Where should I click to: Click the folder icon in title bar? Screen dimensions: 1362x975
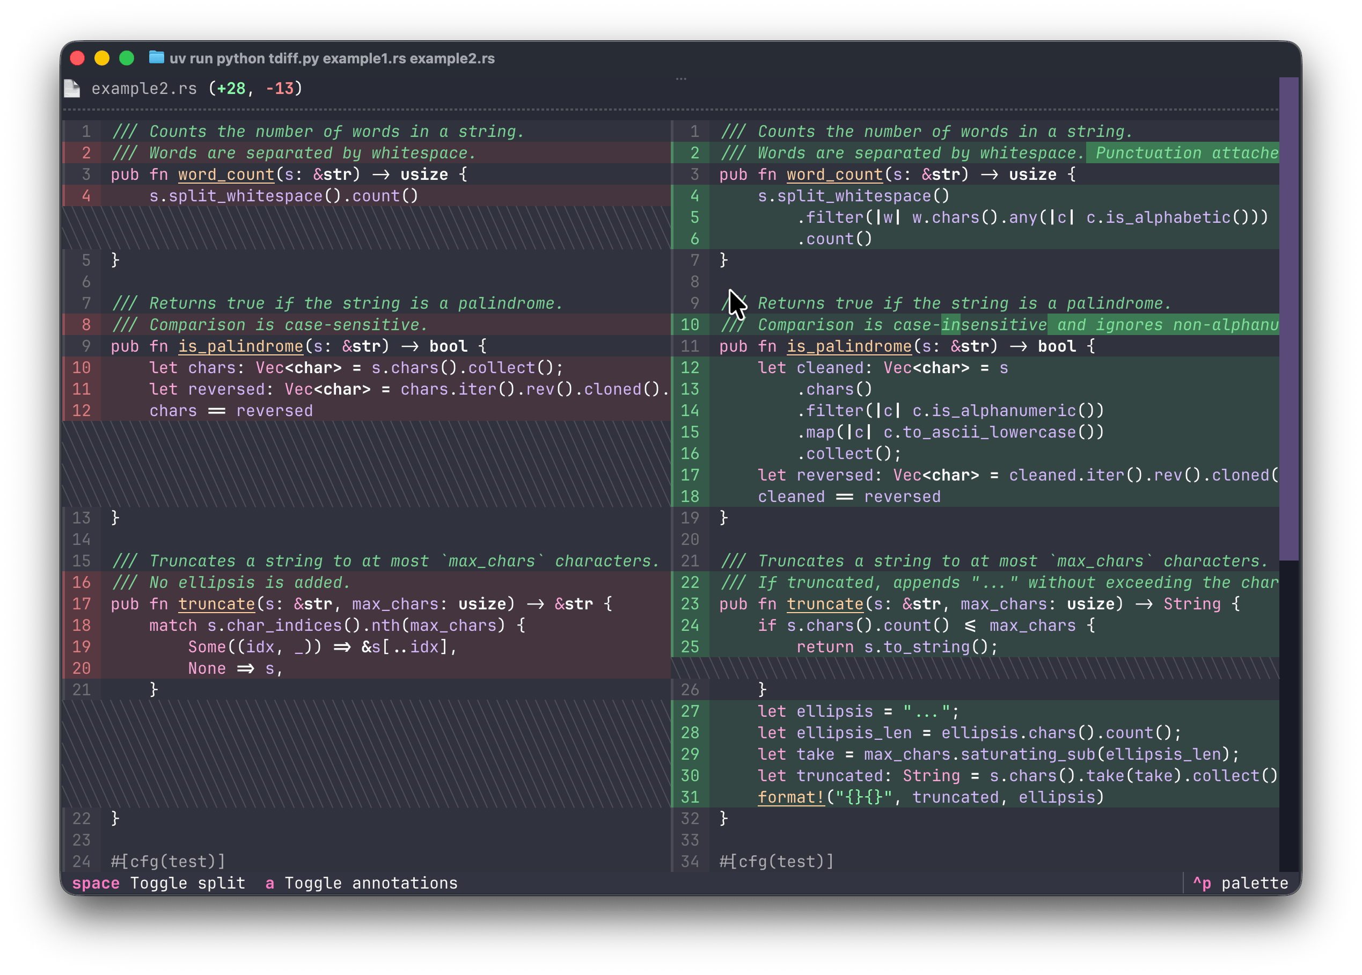click(x=157, y=57)
